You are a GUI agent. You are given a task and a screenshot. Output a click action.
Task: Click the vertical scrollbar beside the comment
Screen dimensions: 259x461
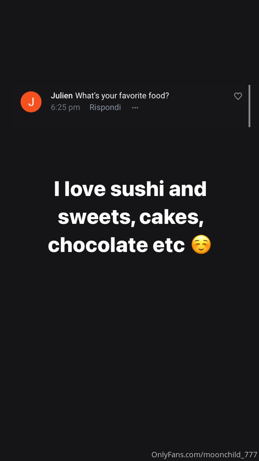(x=249, y=106)
